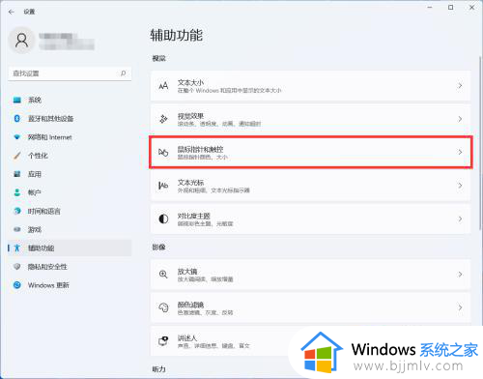The image size is (483, 379).
Task: Click the visual effects sparkle icon
Action: point(163,119)
